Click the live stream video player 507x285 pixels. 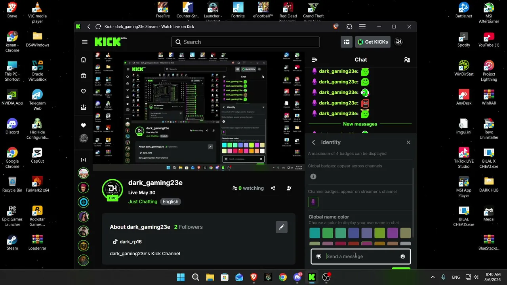[x=199, y=111]
